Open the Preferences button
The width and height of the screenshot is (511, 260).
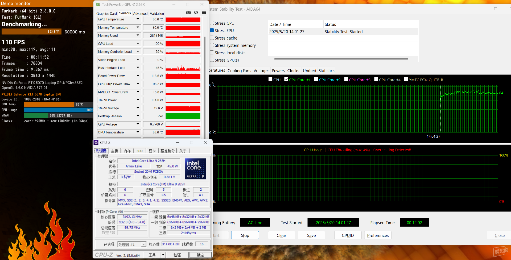tap(378, 235)
